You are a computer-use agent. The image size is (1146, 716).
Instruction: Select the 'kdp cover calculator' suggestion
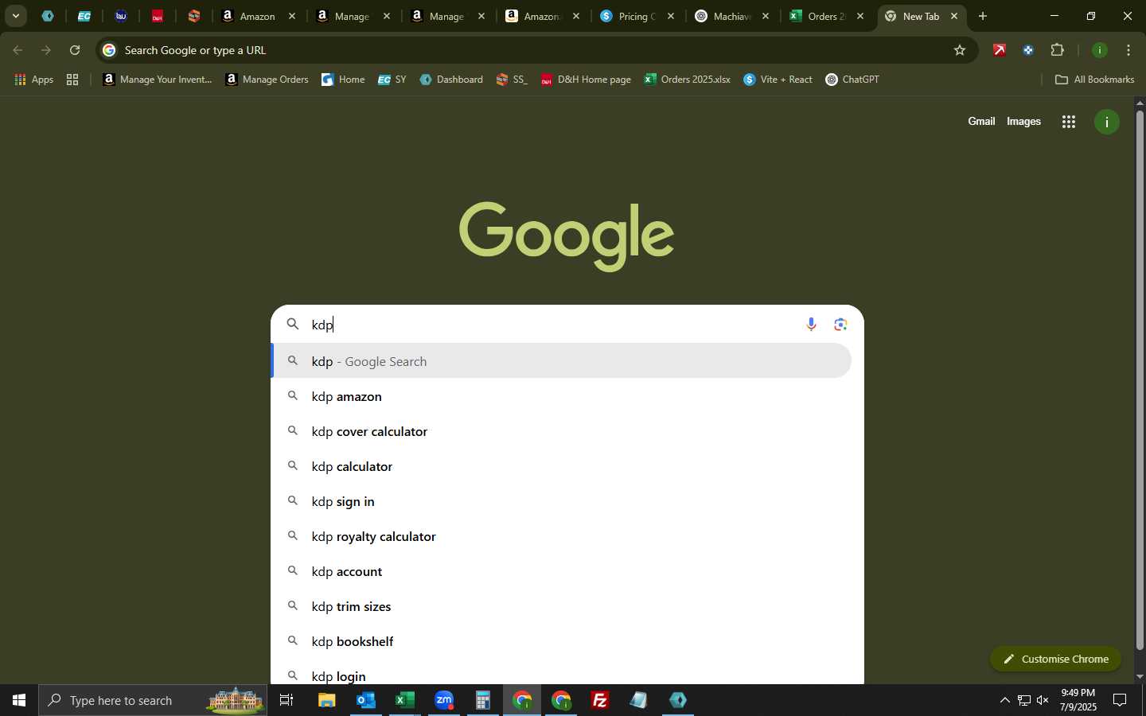point(561,431)
